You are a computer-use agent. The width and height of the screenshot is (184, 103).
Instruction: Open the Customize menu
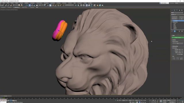pyautogui.click(x=52, y=3)
